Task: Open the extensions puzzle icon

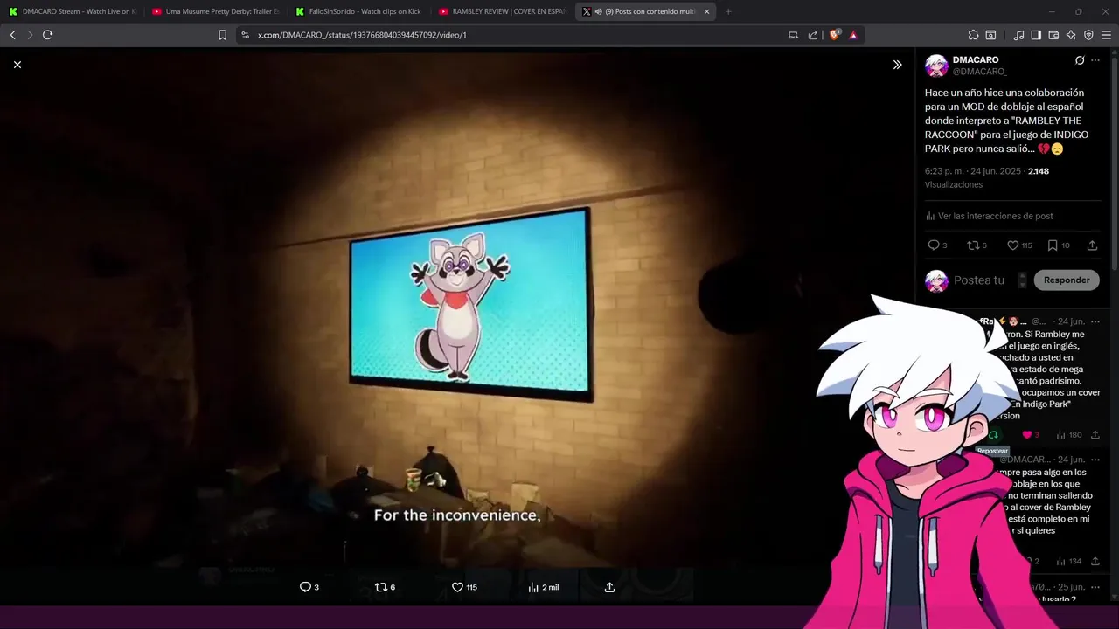Action: coord(973,35)
